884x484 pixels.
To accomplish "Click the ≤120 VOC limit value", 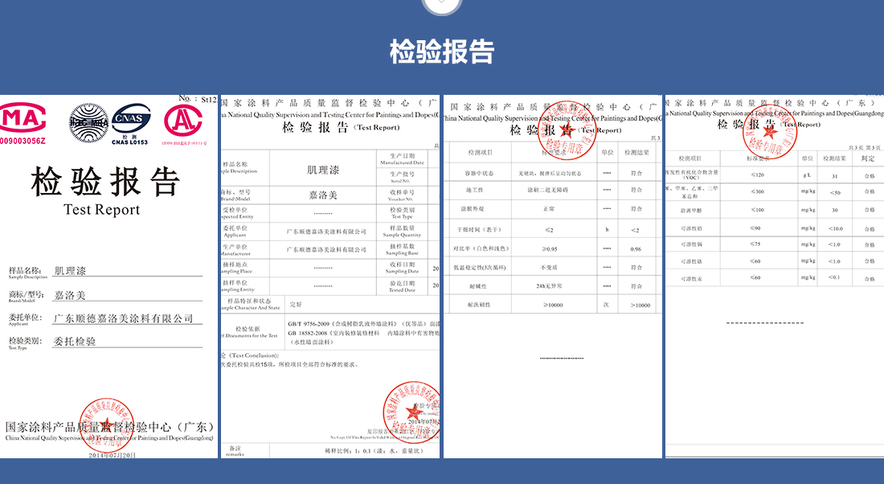I will pos(758,175).
